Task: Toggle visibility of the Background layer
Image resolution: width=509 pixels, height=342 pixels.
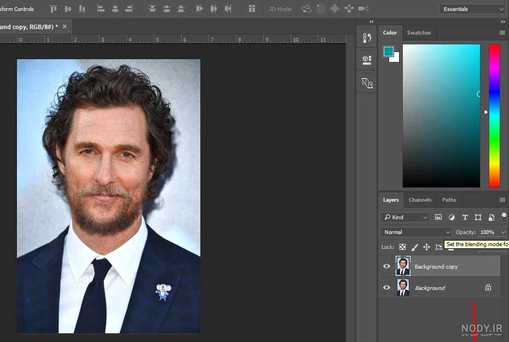Action: (x=386, y=288)
